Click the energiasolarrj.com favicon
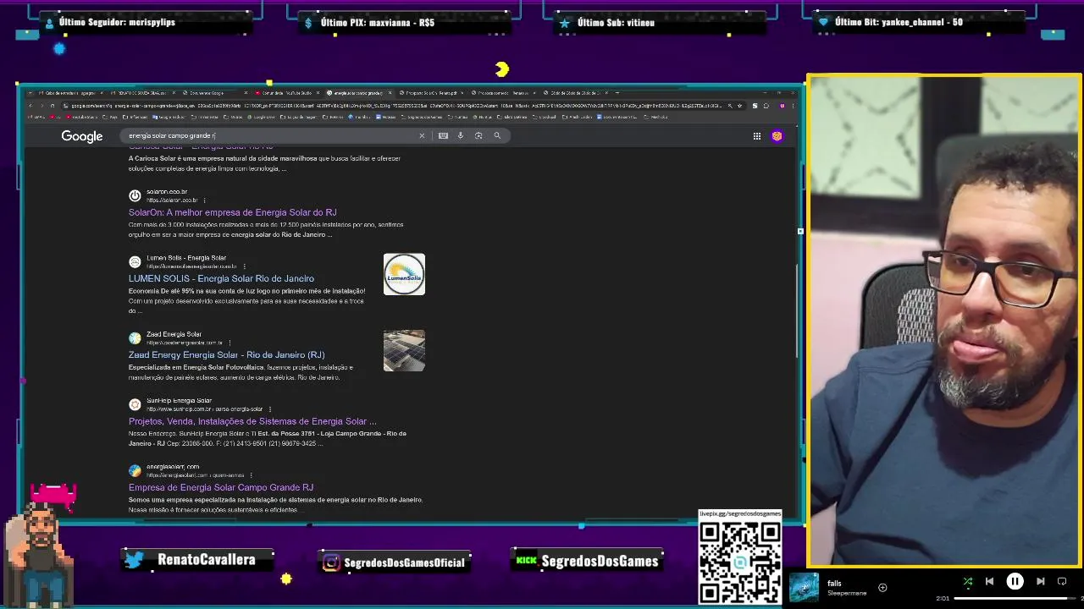Screen dimensions: 1084x609 (135, 470)
